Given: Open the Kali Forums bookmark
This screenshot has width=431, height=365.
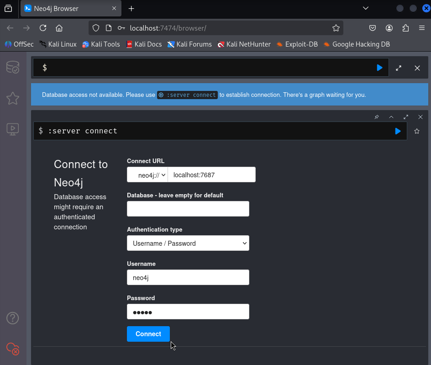Looking at the screenshot, I should (x=189, y=44).
